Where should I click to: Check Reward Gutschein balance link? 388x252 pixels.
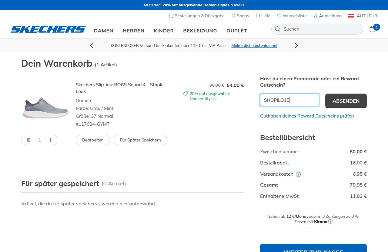[307, 116]
